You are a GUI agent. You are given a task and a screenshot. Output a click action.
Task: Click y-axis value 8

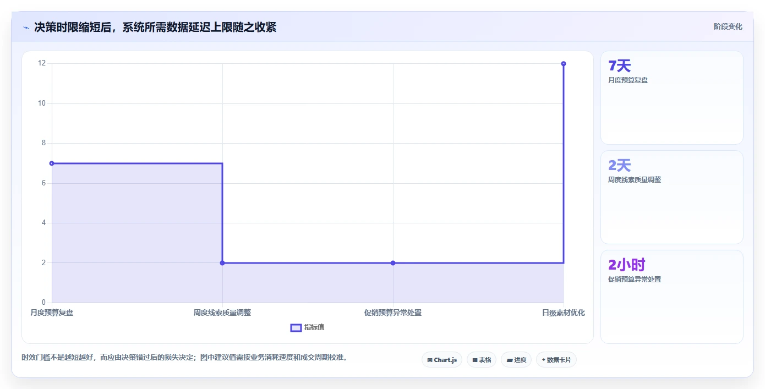(x=43, y=143)
